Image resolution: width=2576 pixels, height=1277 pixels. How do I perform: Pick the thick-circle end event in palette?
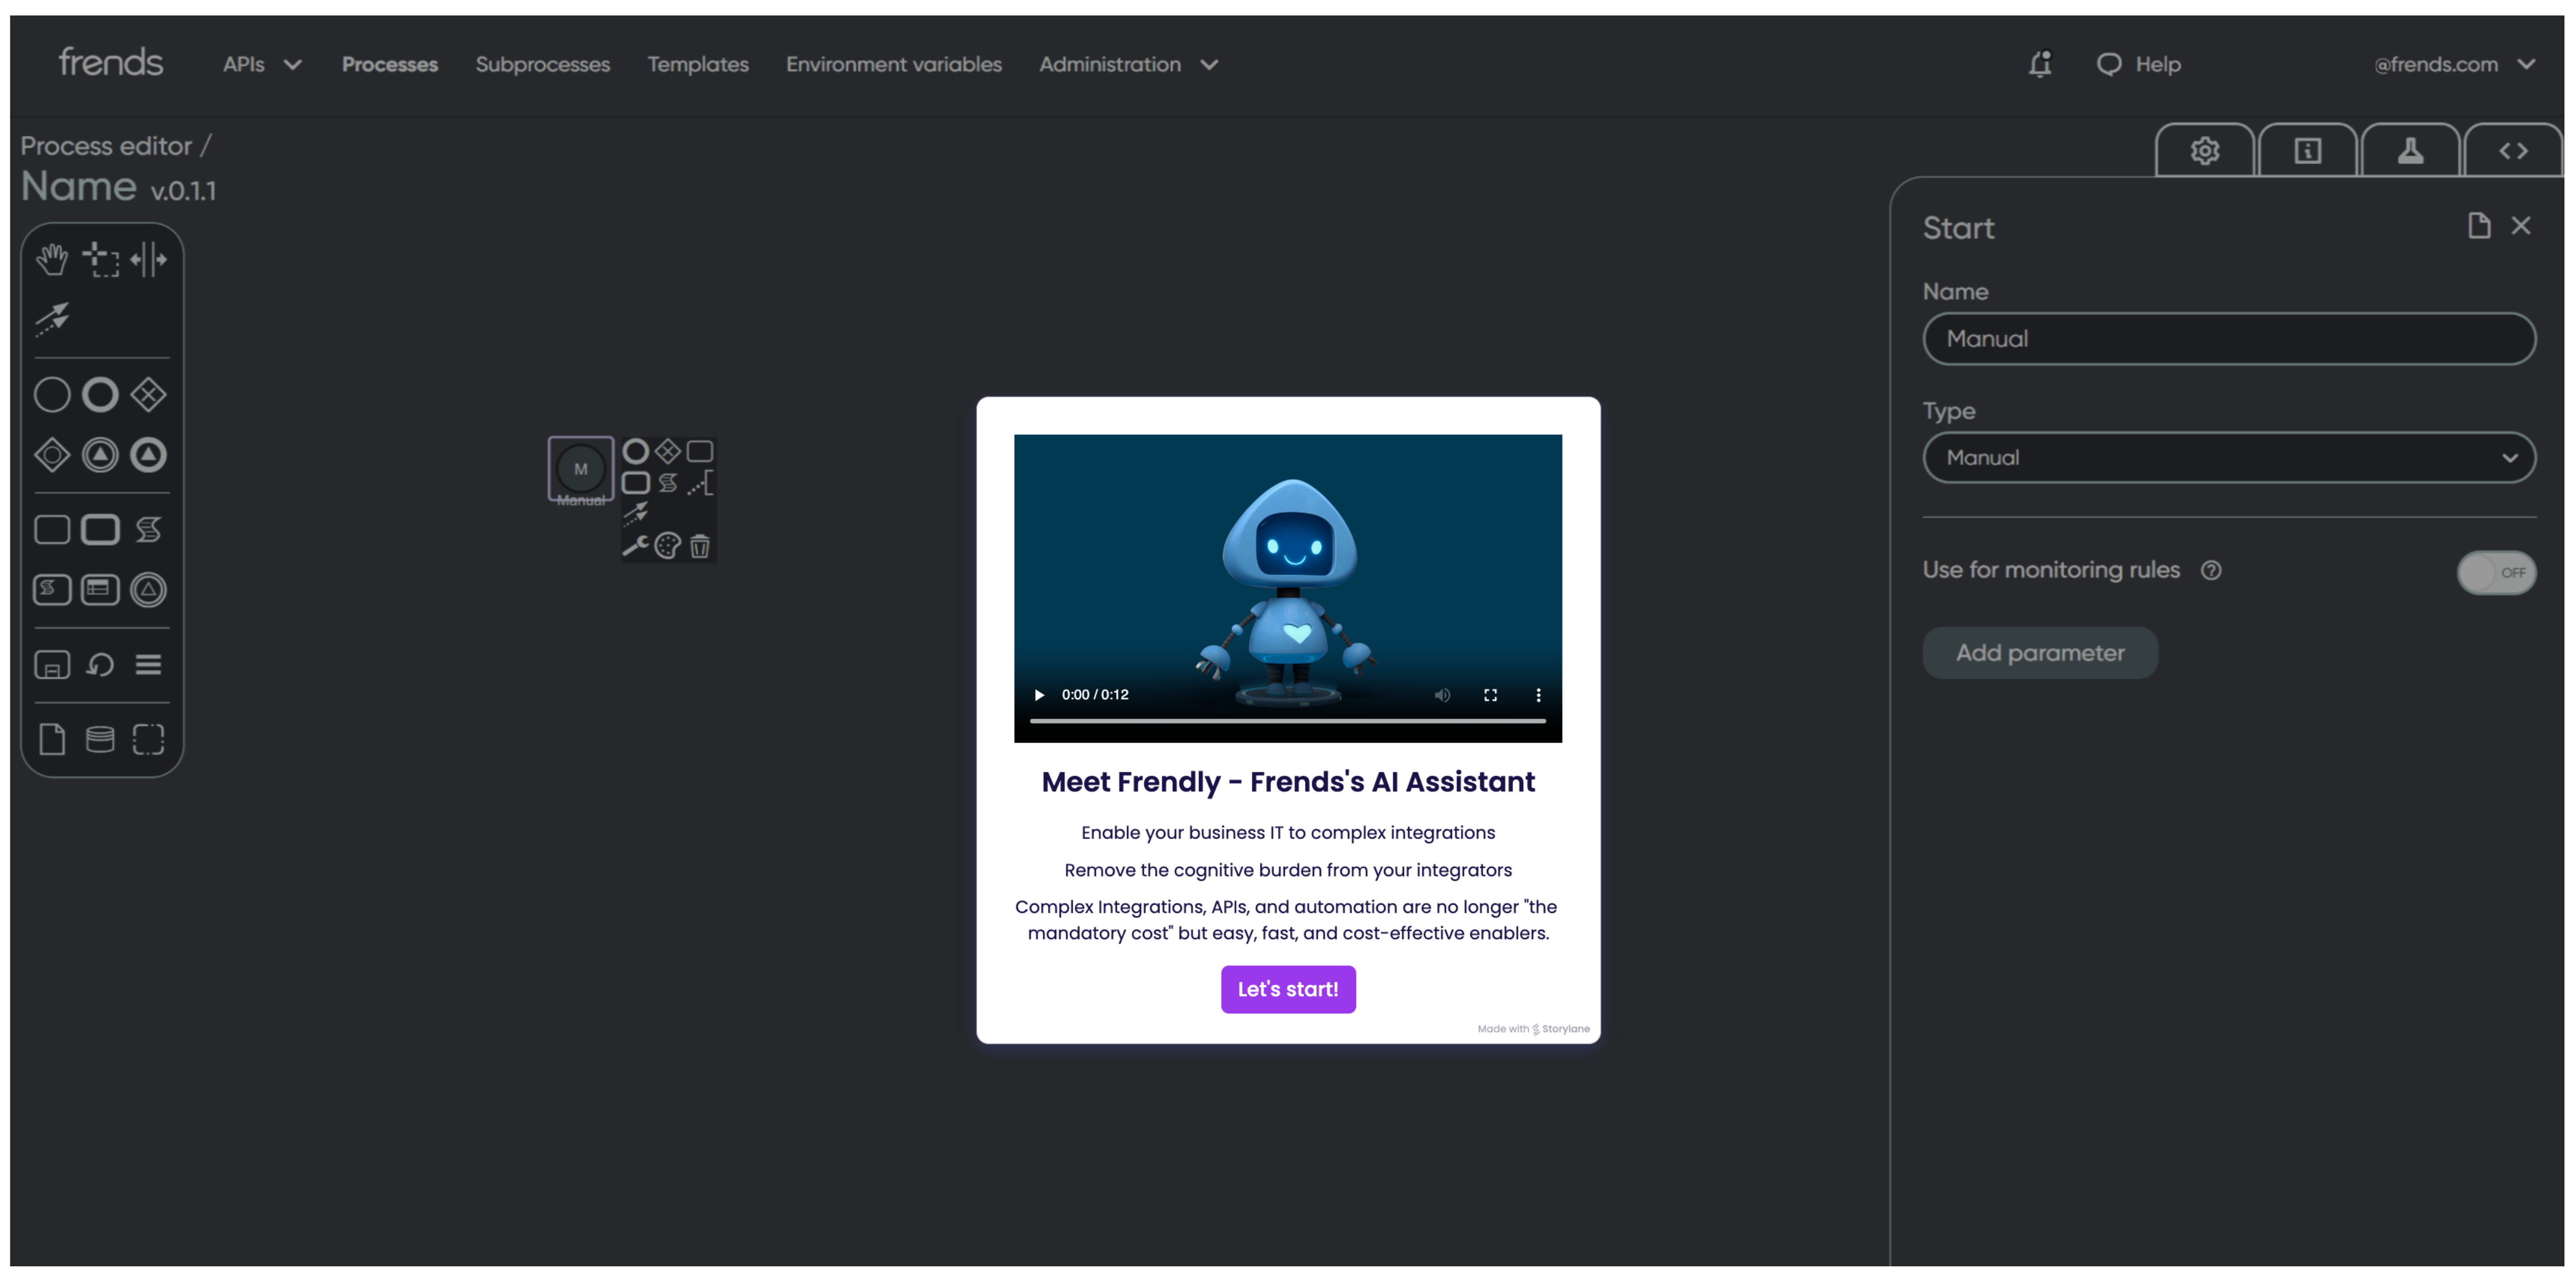100,395
